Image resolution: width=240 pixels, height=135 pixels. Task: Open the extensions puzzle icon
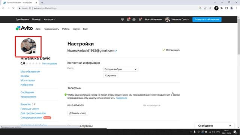[222, 8]
